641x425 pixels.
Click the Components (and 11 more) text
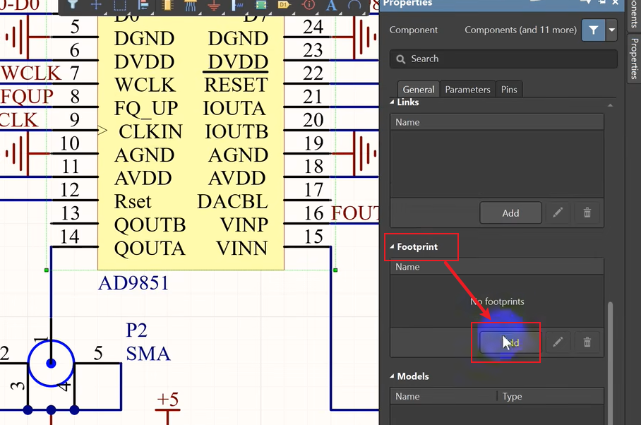point(520,30)
